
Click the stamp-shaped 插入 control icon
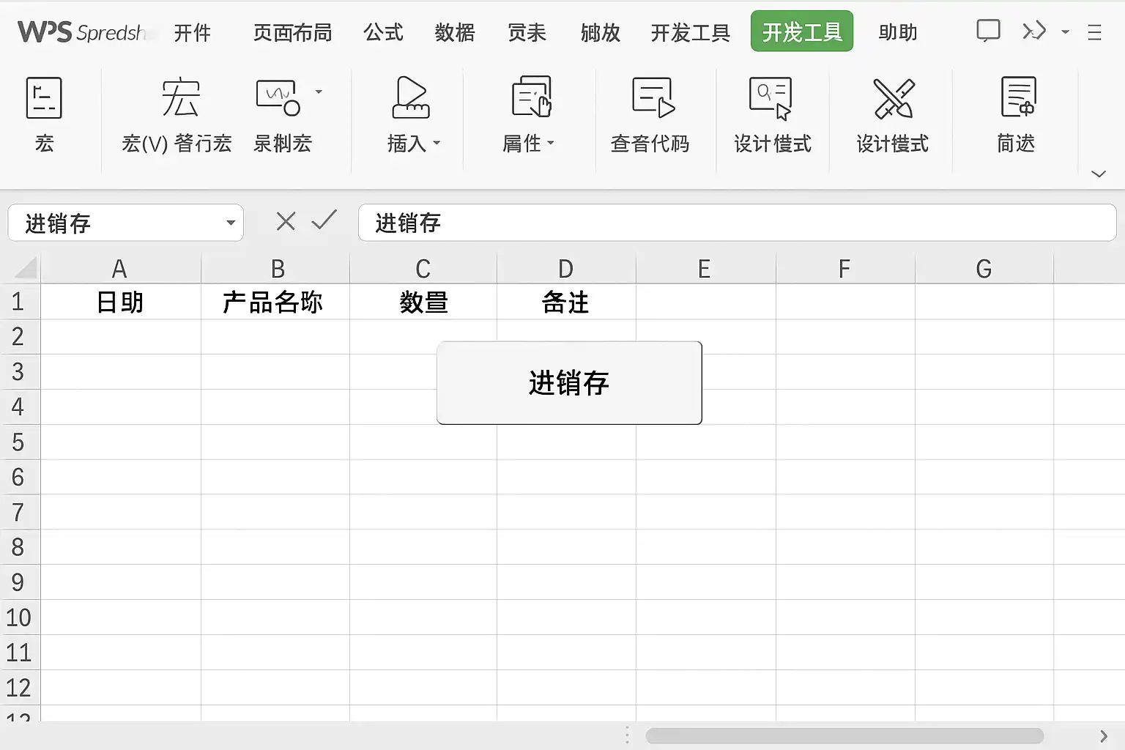[410, 98]
